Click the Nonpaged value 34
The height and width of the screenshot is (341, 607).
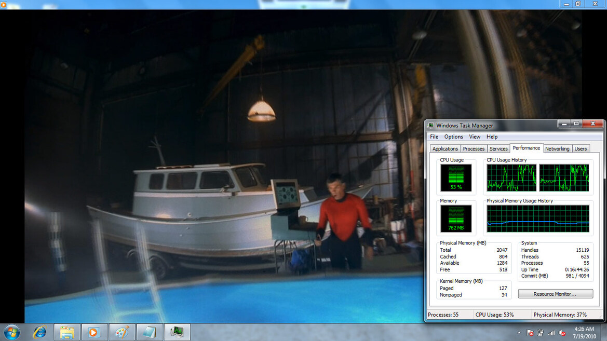504,295
